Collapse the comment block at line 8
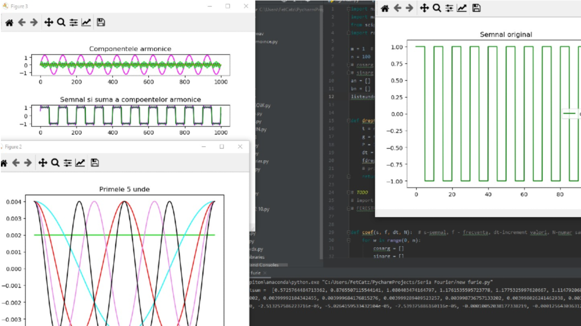Image resolution: width=581 pixels, height=326 pixels. point(348,65)
